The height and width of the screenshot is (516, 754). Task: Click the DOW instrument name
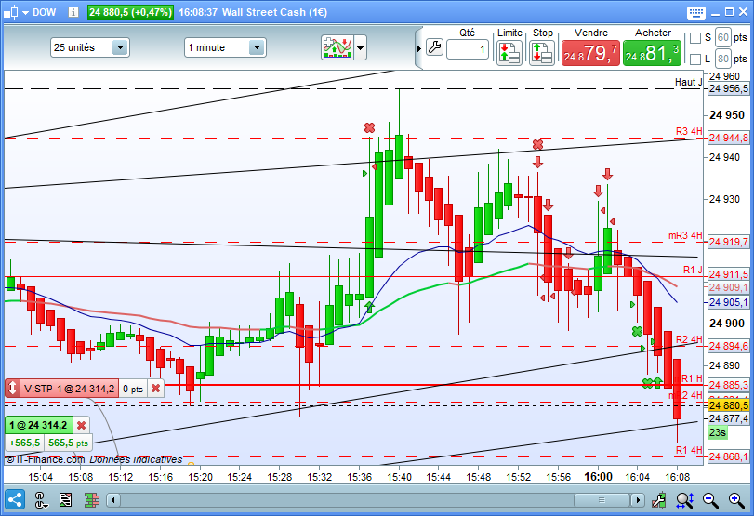45,12
